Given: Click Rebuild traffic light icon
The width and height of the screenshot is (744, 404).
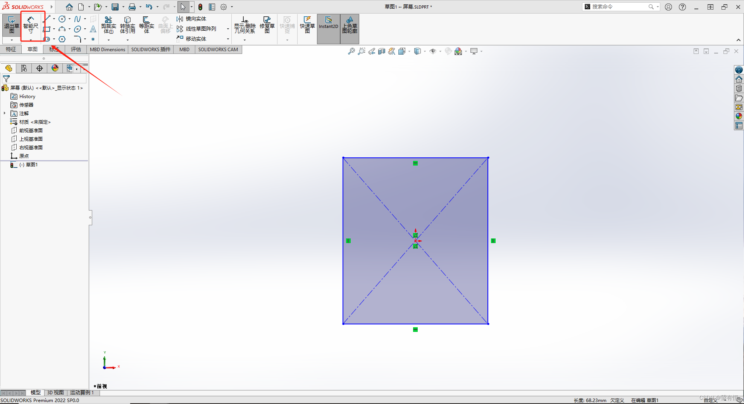Looking at the screenshot, I should tap(200, 7).
